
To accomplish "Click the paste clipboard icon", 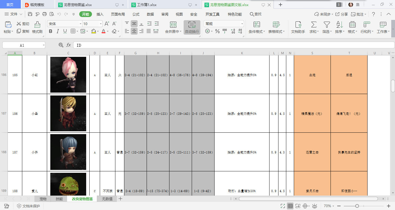I will pyautogui.click(x=8, y=24).
